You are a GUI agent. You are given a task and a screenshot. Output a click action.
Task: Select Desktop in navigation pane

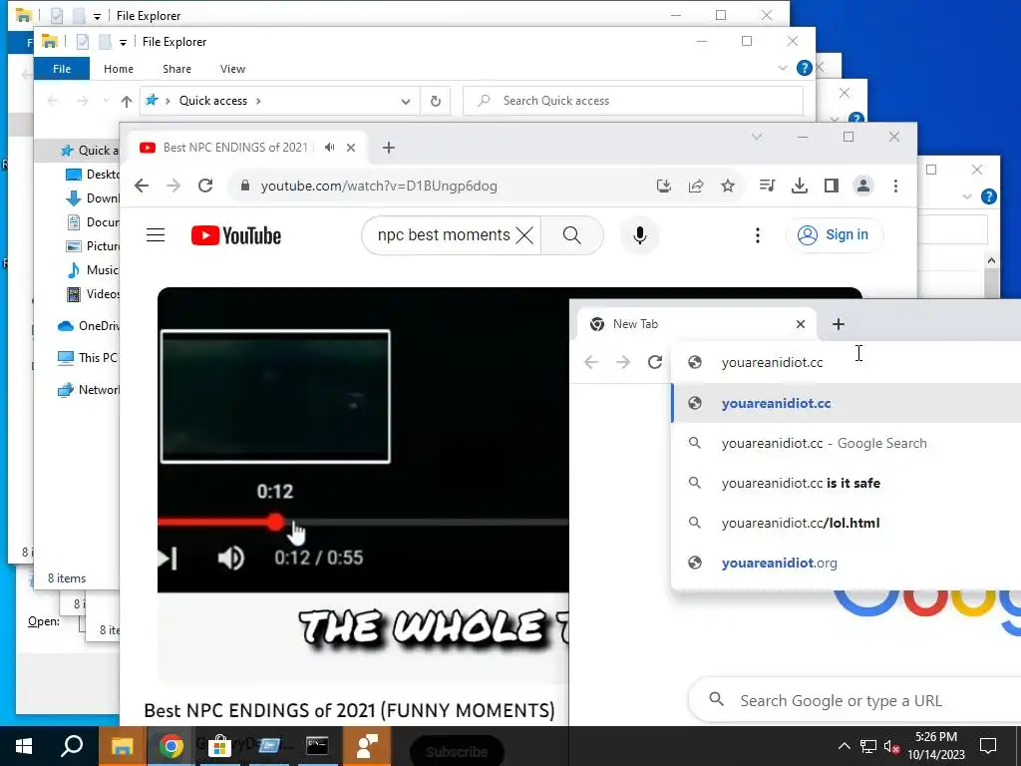pos(93,174)
